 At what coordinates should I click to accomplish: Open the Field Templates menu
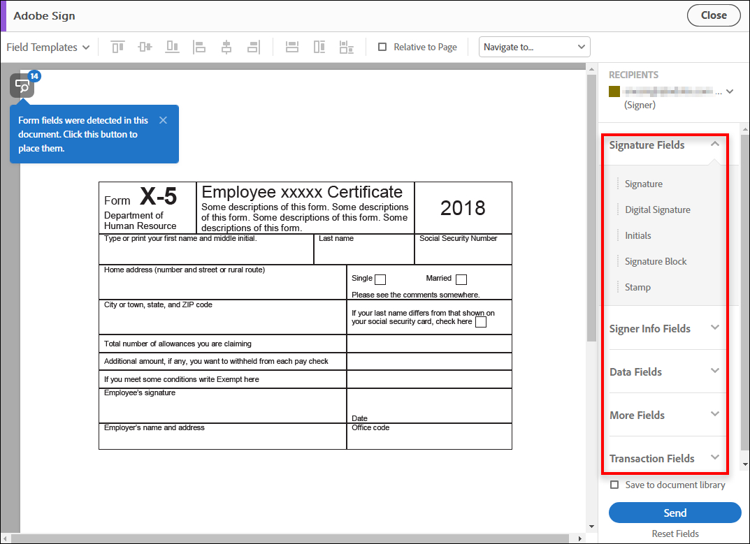[x=48, y=47]
